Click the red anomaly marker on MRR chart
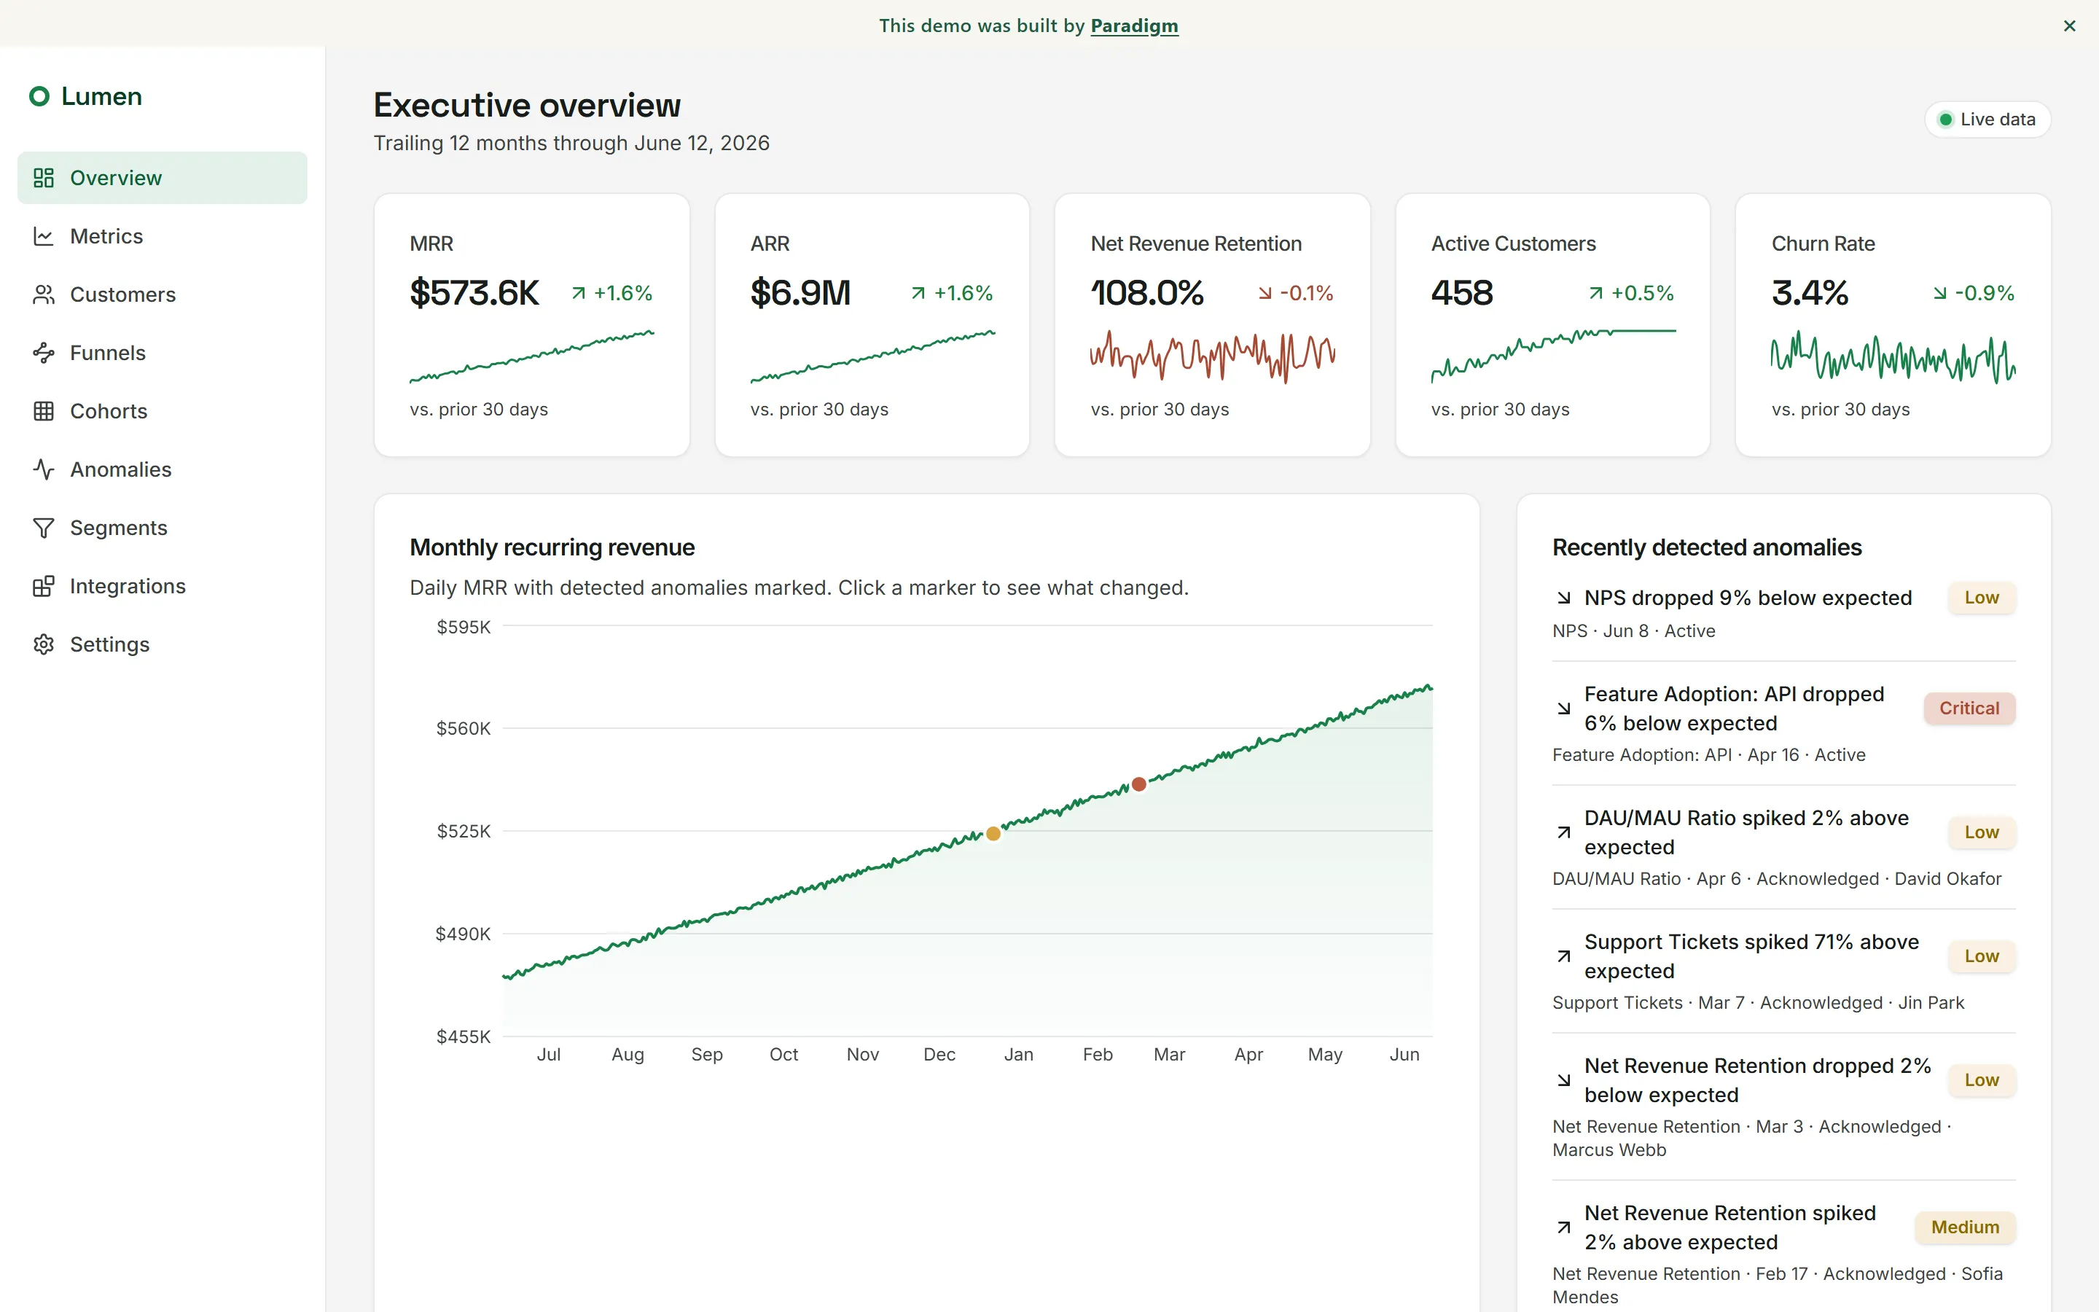The width and height of the screenshot is (2099, 1312). pos(1139,784)
